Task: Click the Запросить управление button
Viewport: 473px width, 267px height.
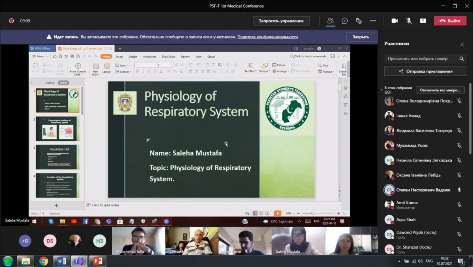Action: click(281, 21)
